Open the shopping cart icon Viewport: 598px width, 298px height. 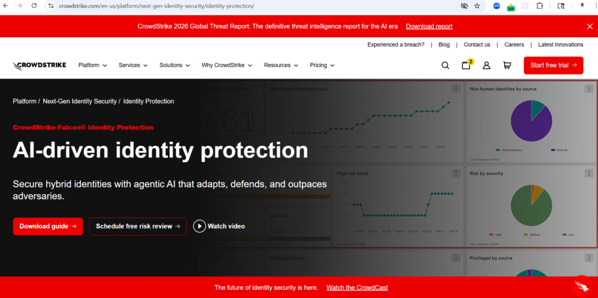(x=507, y=65)
